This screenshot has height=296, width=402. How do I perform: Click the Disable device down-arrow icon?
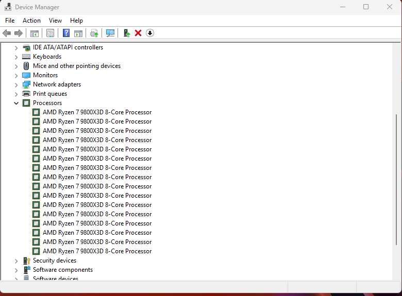150,33
